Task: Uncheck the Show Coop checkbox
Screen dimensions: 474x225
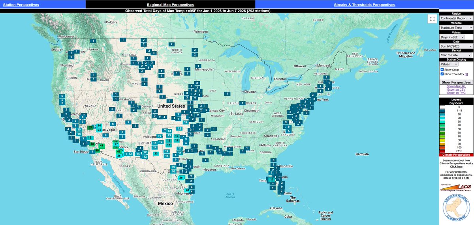Action: pyautogui.click(x=442, y=69)
